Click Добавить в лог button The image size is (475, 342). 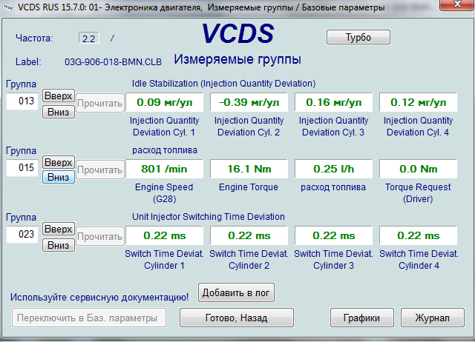(x=237, y=292)
